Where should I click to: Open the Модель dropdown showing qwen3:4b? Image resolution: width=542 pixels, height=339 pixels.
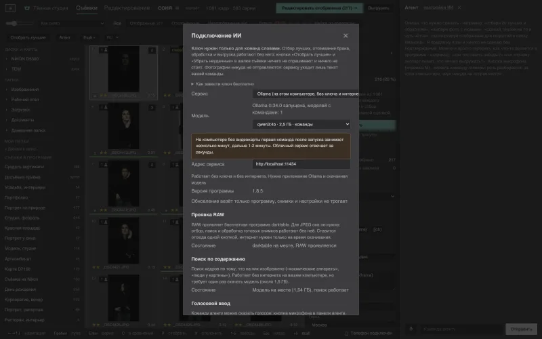[x=301, y=124]
